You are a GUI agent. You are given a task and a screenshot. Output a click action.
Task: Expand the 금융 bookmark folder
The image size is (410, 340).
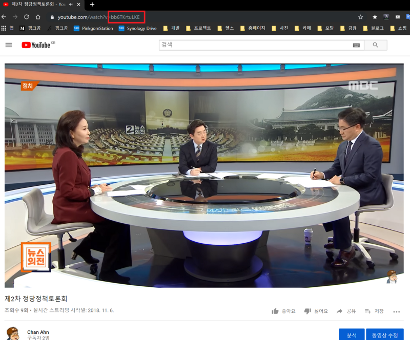coord(348,28)
